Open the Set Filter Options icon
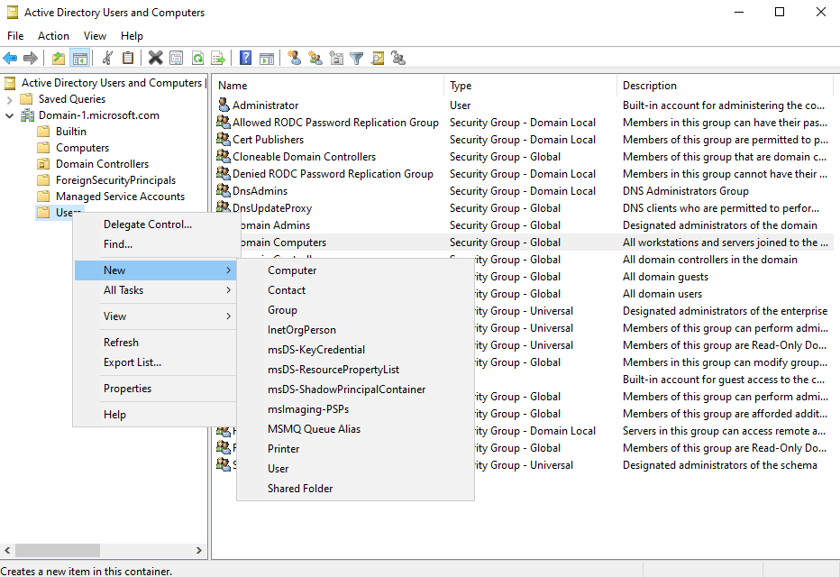The width and height of the screenshot is (840, 577). pyautogui.click(x=356, y=58)
